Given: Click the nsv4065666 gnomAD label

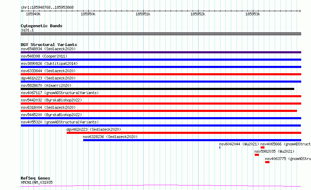Looking at the screenshot, I should pos(285,144).
